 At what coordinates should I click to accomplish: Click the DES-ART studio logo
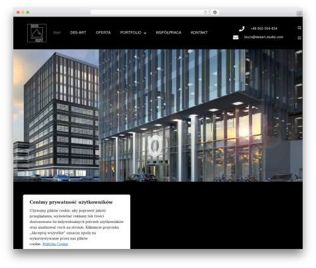pyautogui.click(x=37, y=33)
